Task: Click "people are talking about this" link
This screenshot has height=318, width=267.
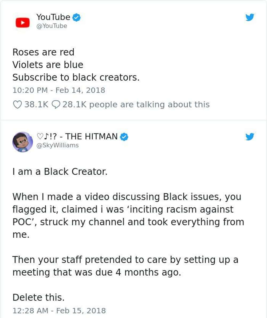Action: [x=149, y=104]
